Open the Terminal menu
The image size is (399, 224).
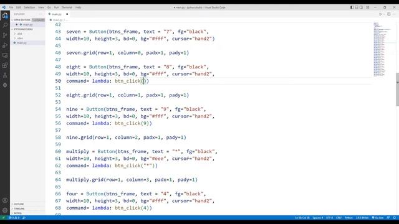click(67, 7)
